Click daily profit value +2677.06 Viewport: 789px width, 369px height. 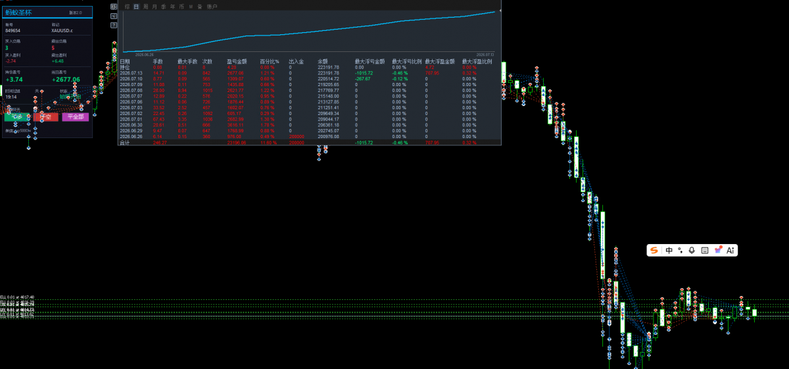[x=66, y=80]
